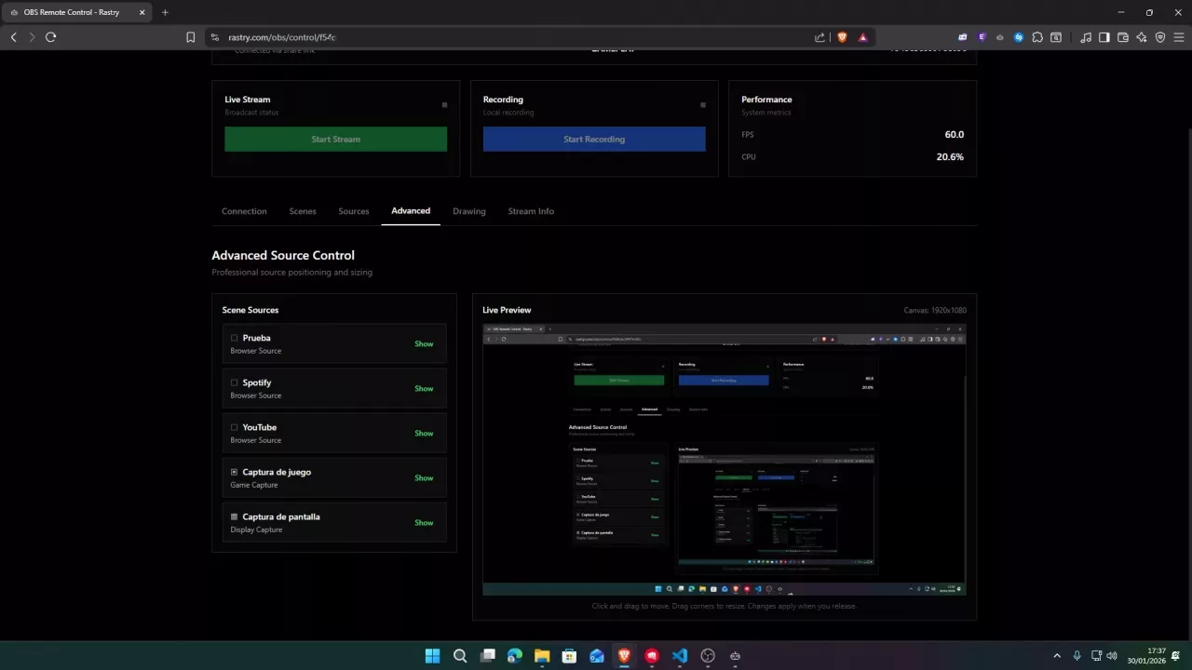The image size is (1192, 670).
Task: Open the browser hamburger menu
Action: (x=1179, y=37)
